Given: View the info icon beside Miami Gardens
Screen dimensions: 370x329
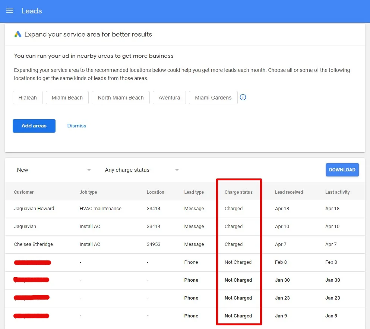Looking at the screenshot, I should tap(243, 97).
